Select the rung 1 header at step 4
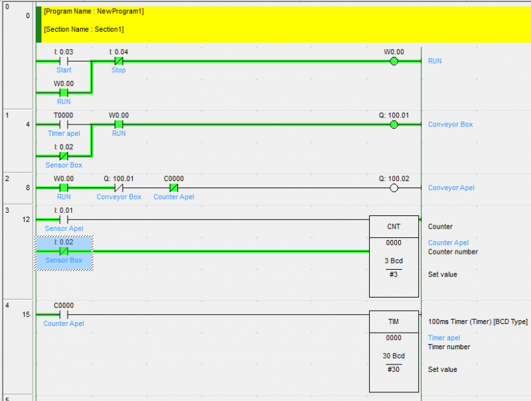Image resolution: width=531 pixels, height=401 pixels. 18,141
